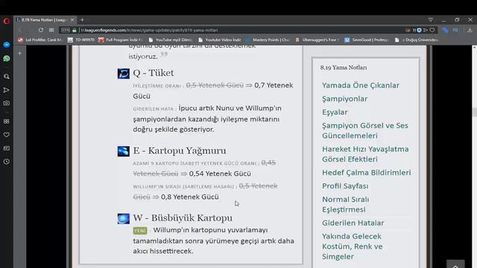Reload the current page
This screenshot has height=268, width=477.
(41, 30)
